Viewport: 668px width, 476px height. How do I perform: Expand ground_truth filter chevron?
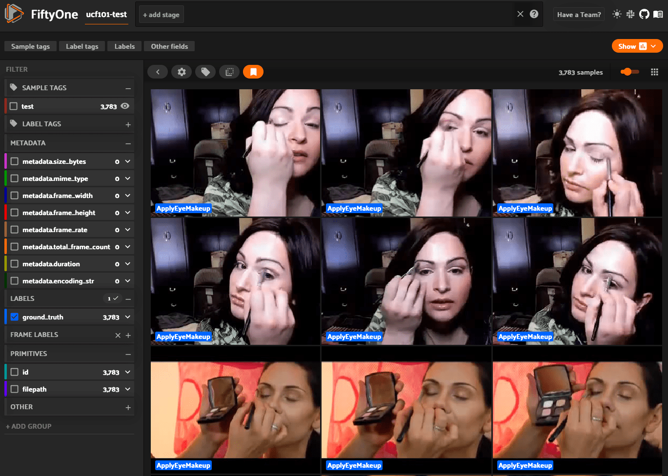[x=128, y=317]
